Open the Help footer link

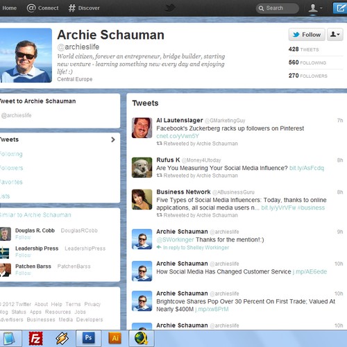coord(56,304)
